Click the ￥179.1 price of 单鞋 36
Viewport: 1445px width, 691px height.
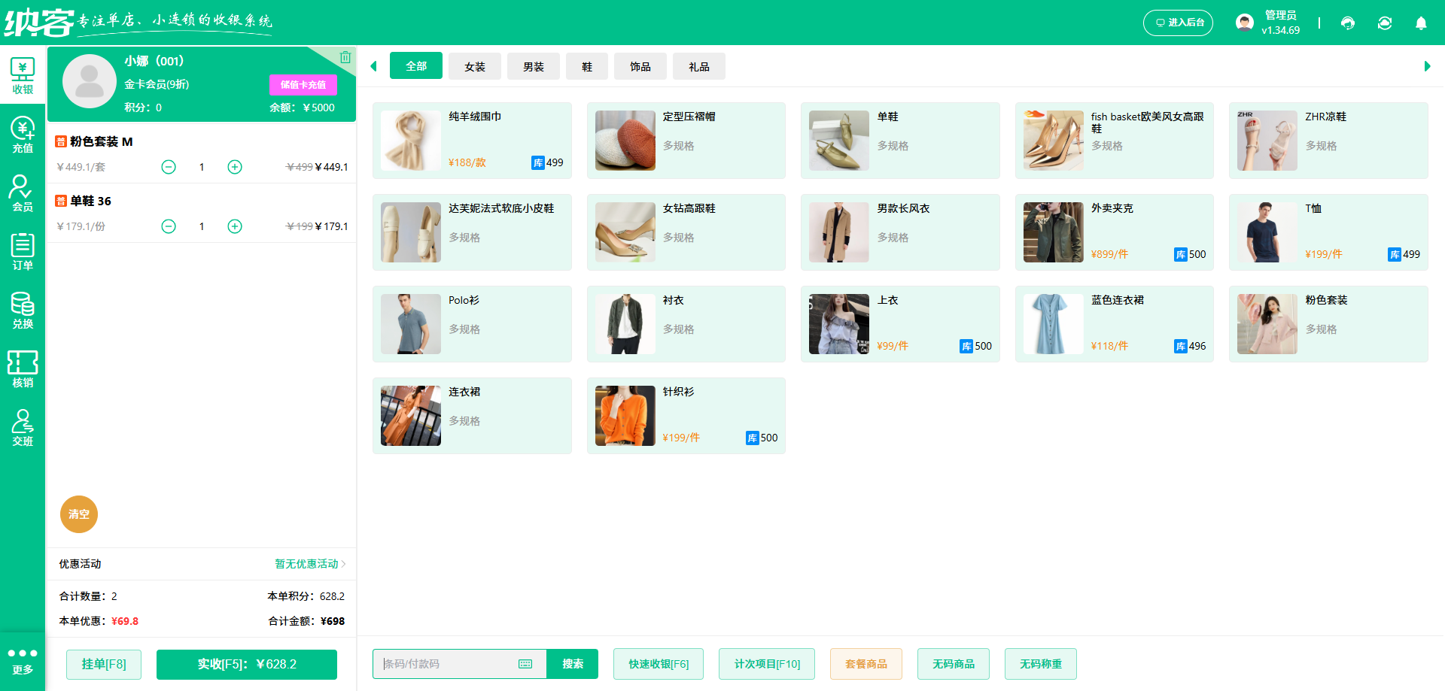click(331, 226)
